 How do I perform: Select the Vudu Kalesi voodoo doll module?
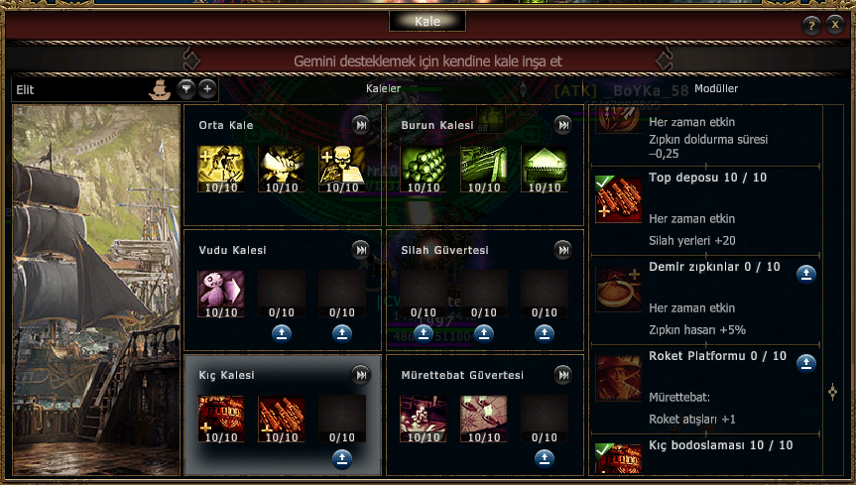click(x=220, y=294)
